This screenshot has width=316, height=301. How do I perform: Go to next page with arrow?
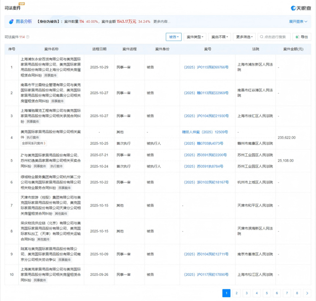[308, 293]
